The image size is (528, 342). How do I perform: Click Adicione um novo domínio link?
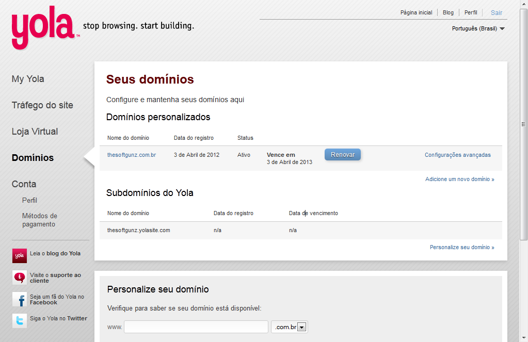(x=460, y=179)
